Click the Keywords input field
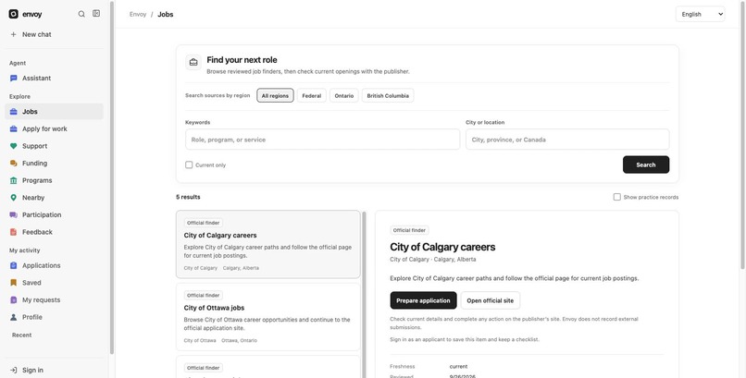Viewport: 746px width, 378px height. coord(322,140)
